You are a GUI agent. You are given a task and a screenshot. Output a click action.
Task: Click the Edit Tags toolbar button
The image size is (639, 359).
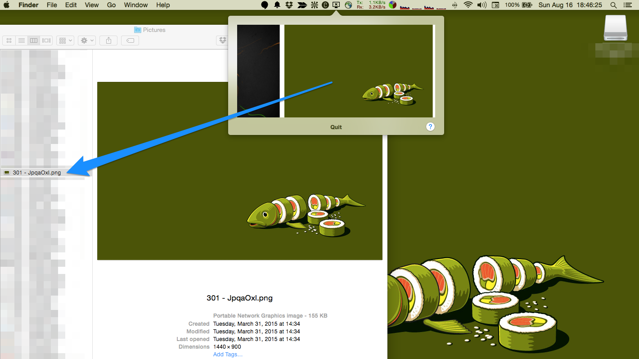130,40
